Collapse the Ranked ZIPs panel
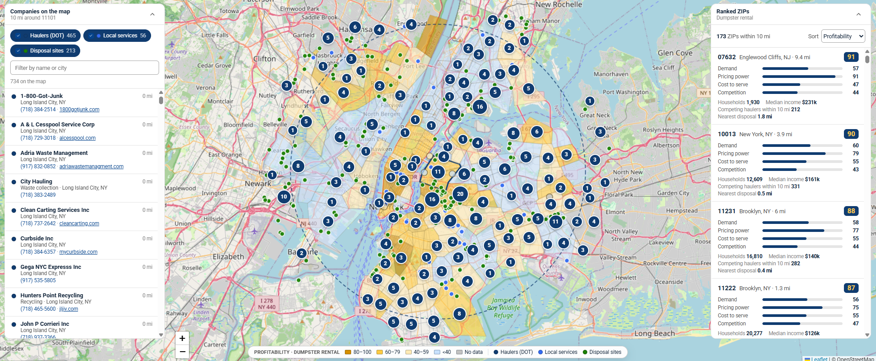 click(859, 14)
